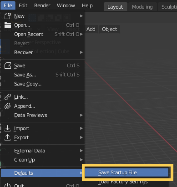Click the New file icon
This screenshot has height=187, width=177.
tap(8, 16)
